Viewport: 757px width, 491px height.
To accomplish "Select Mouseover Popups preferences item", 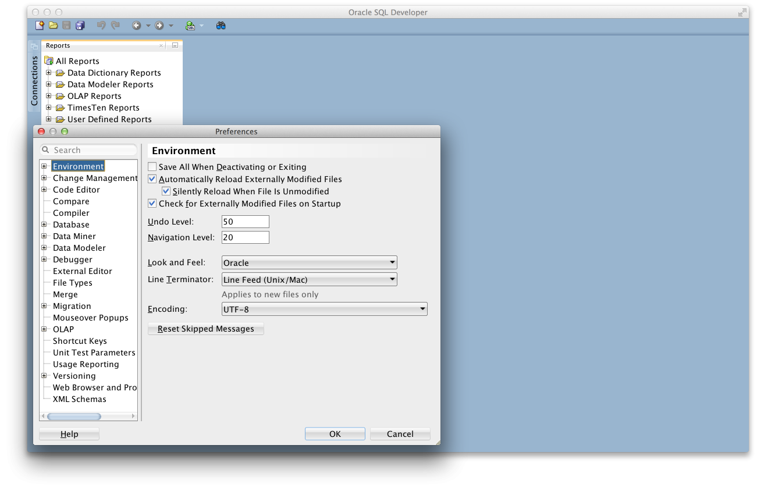I will click(91, 318).
